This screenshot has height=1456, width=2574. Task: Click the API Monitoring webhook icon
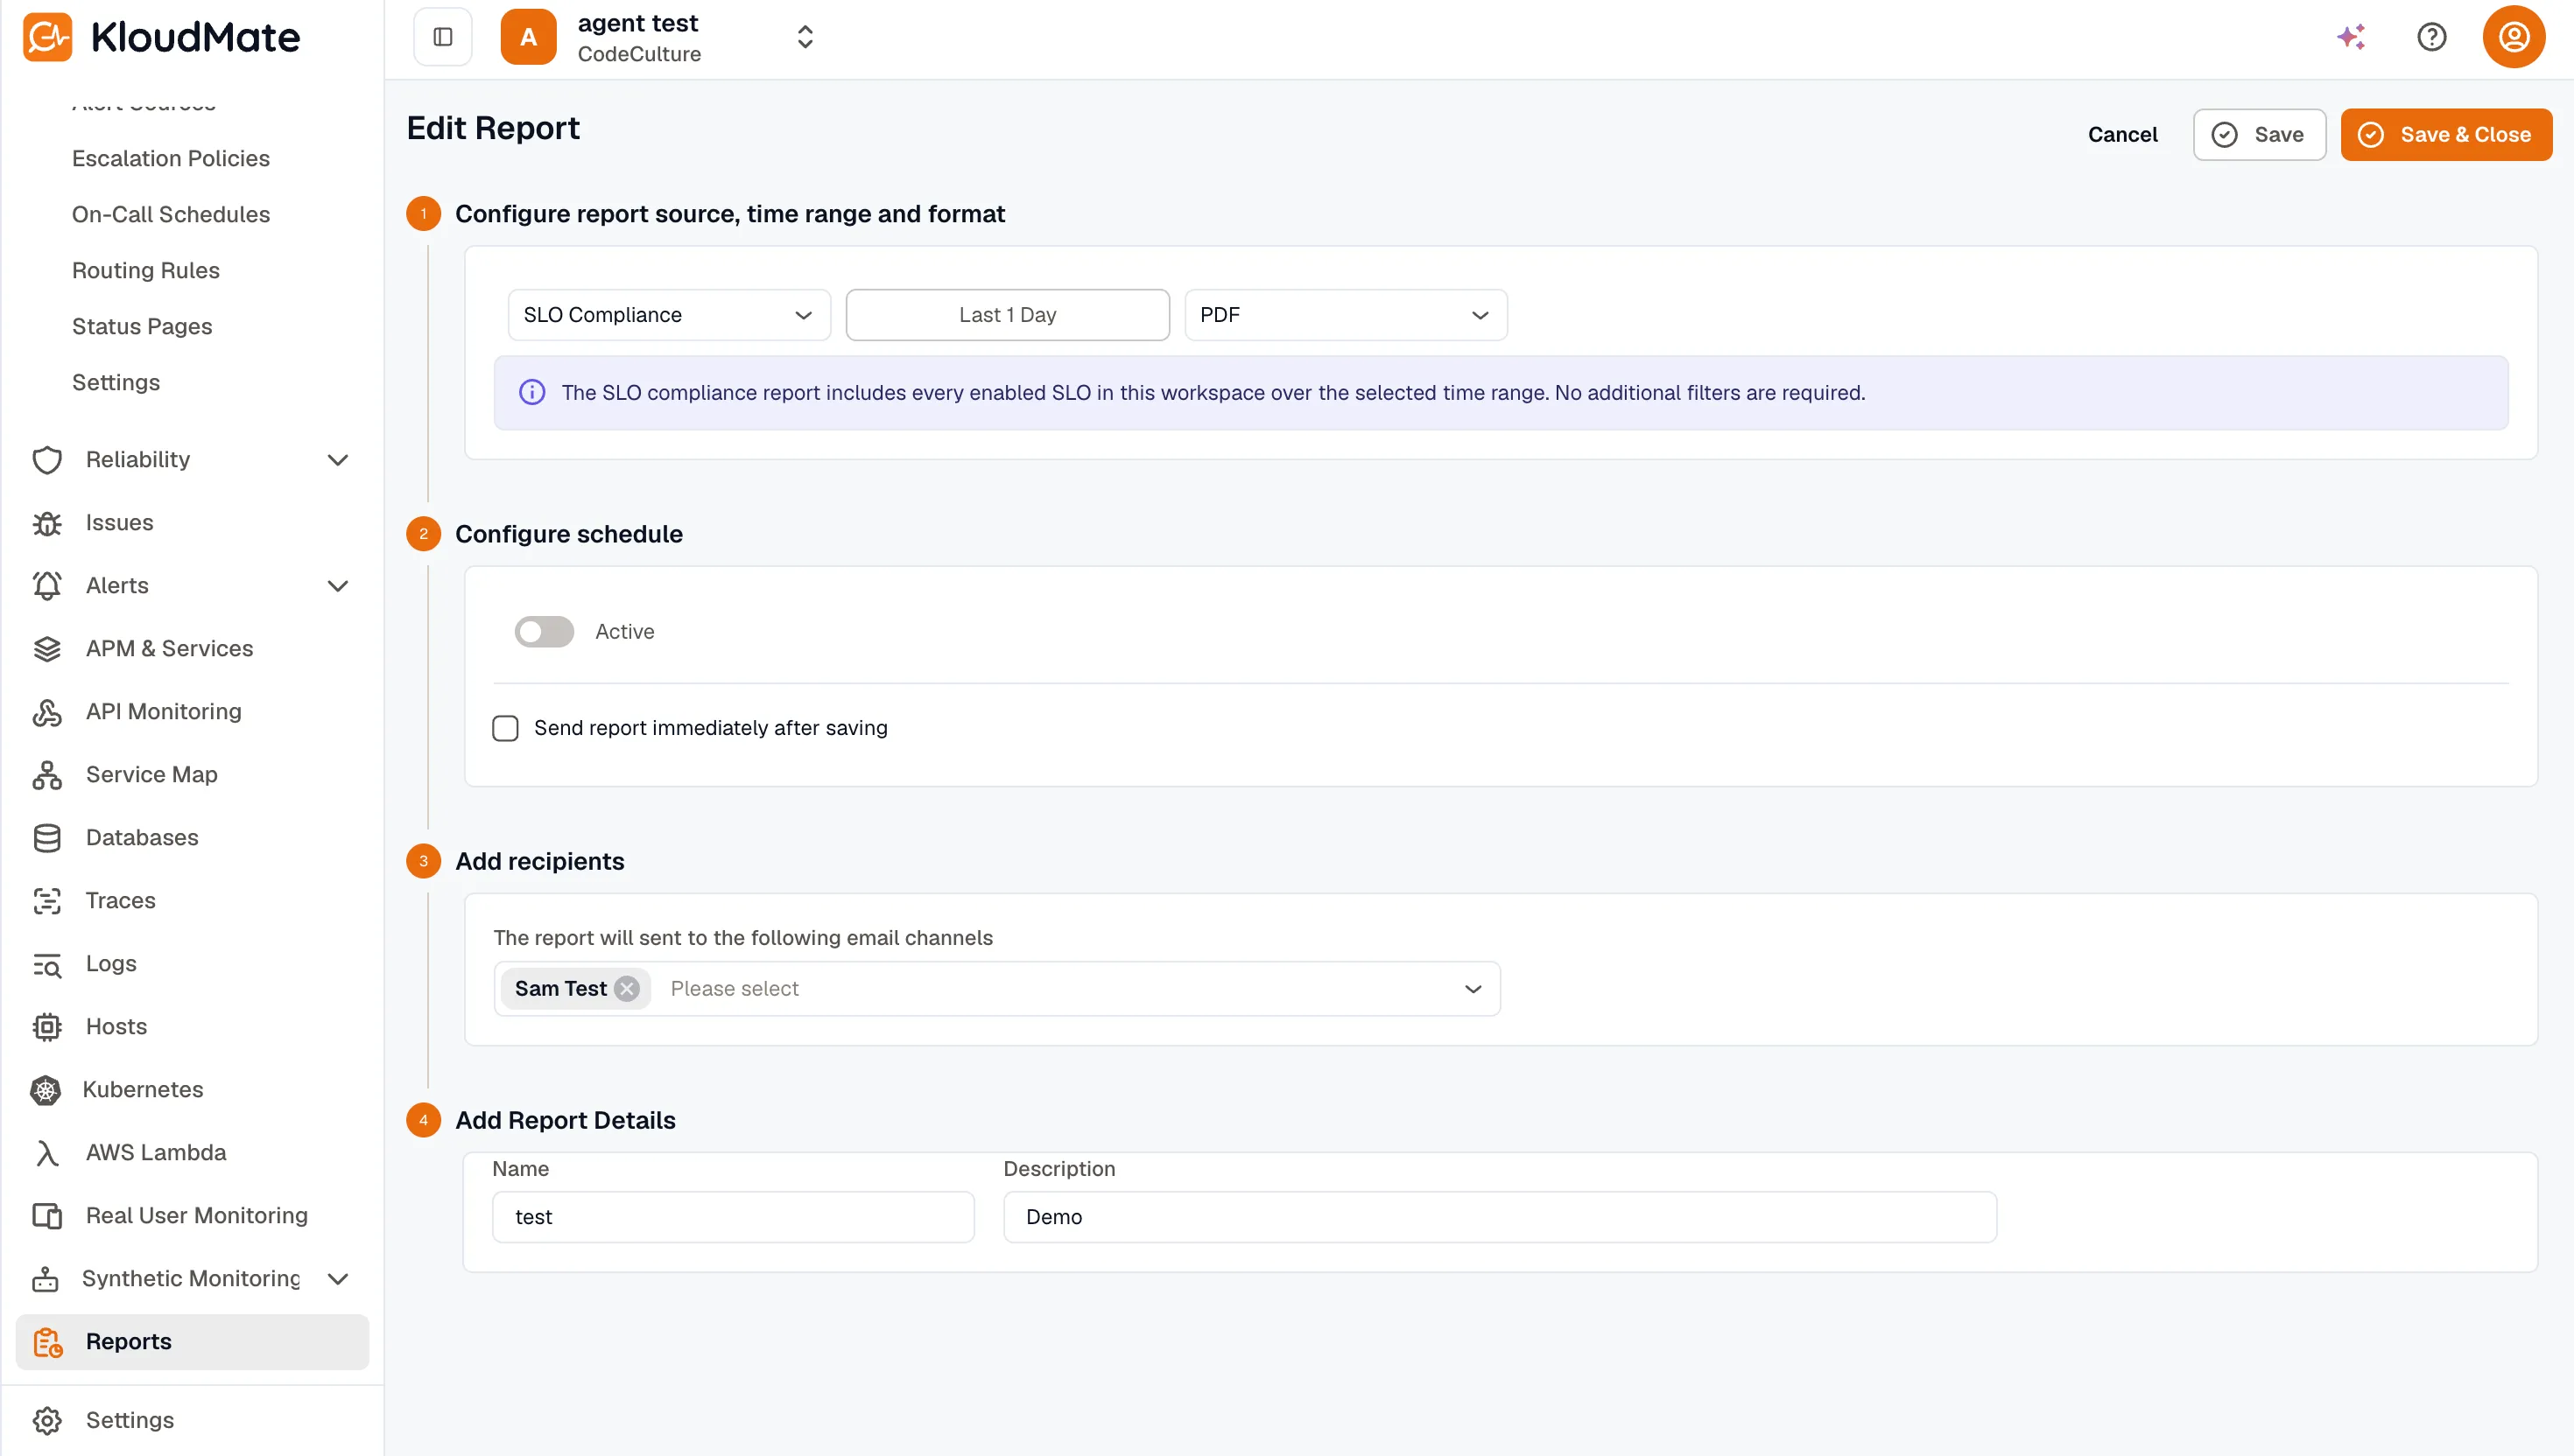click(47, 712)
